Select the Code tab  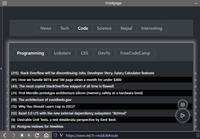tap(83, 28)
